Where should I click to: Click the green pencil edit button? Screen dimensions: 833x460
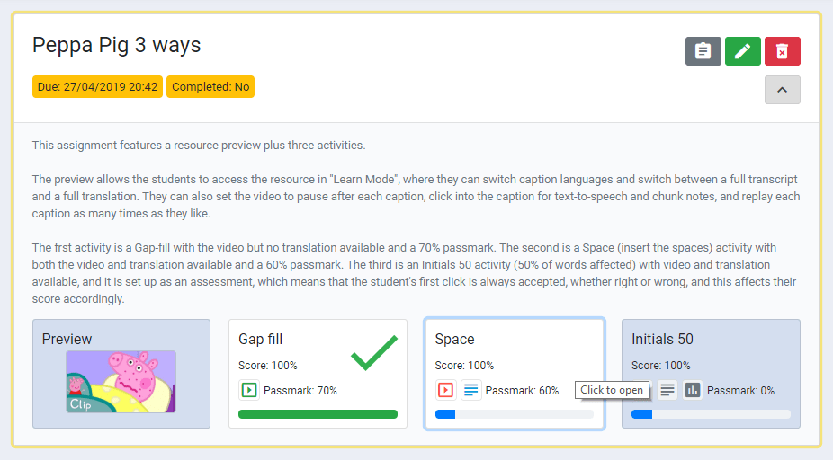click(x=743, y=51)
